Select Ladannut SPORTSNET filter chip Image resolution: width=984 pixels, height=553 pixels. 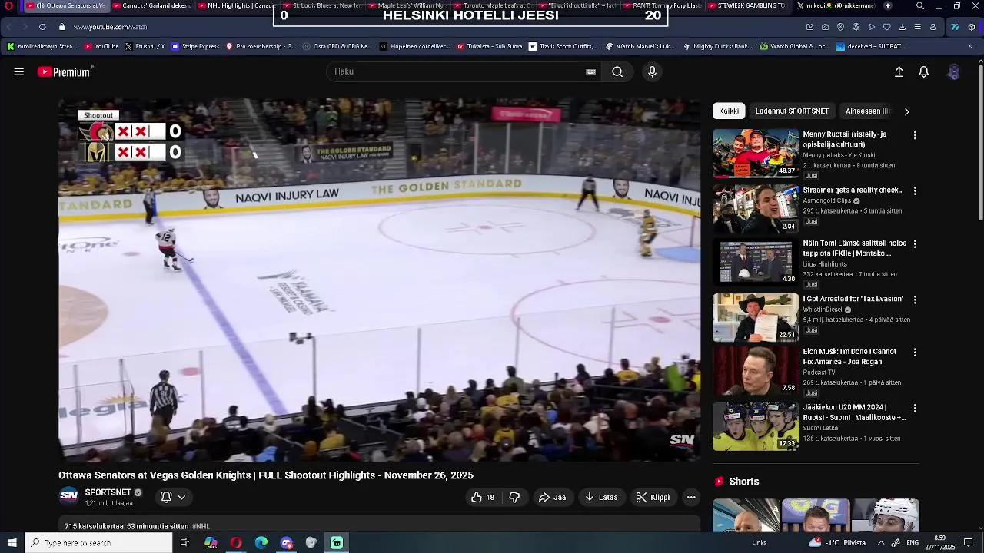(x=792, y=111)
